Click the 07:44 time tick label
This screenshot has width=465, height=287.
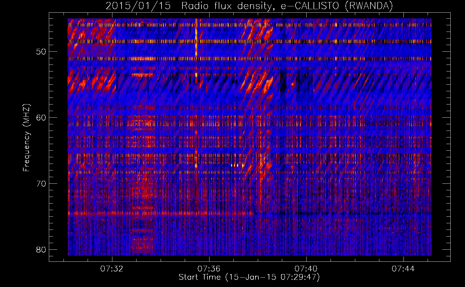(x=403, y=269)
